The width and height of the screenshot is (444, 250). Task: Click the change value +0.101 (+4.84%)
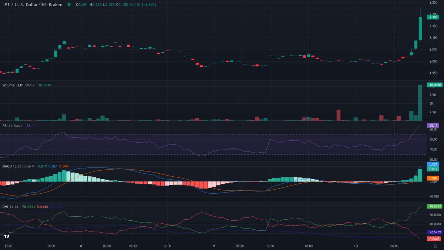click(142, 5)
